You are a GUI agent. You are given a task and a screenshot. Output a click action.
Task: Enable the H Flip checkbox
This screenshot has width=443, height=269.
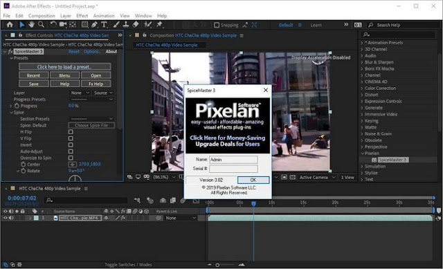pyautogui.click(x=71, y=132)
